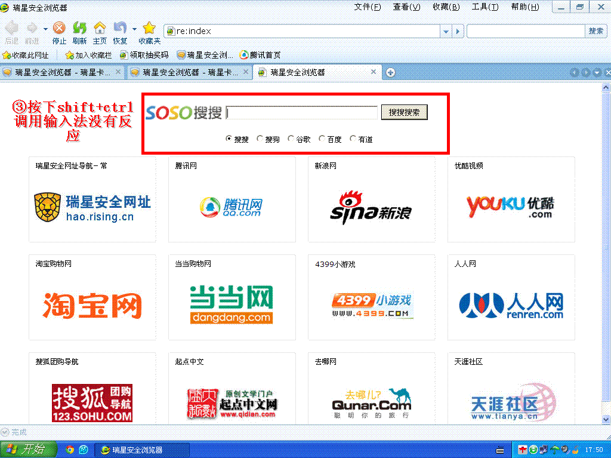Click the SOSO search text field
The height and width of the screenshot is (458, 611).
[301, 112]
